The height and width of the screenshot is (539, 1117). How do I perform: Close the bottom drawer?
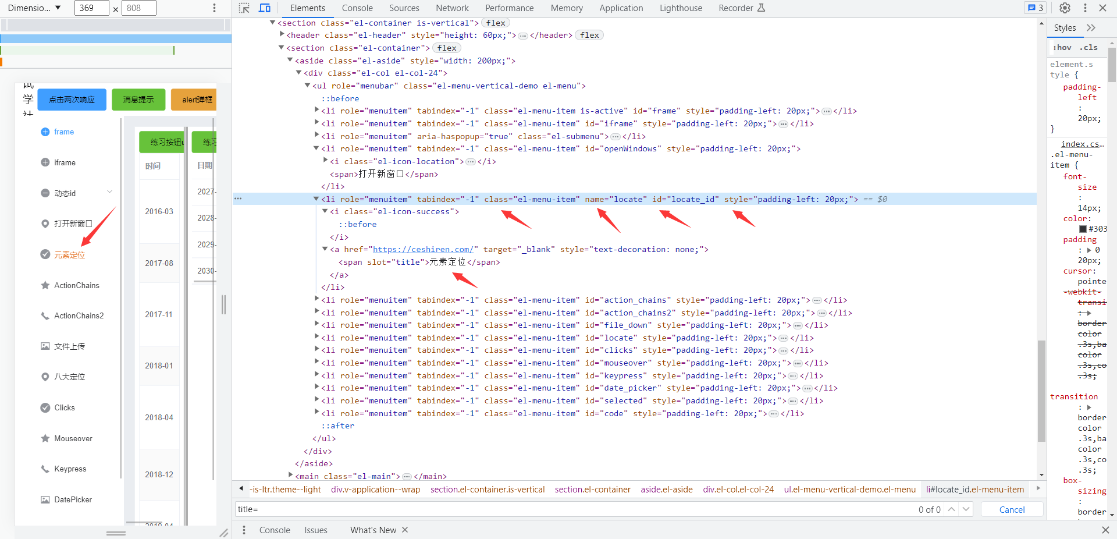point(1105,530)
